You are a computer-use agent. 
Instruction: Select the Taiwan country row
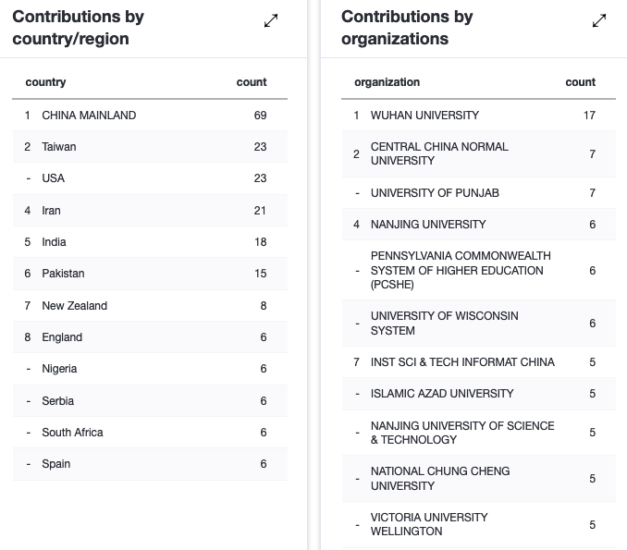59,147
